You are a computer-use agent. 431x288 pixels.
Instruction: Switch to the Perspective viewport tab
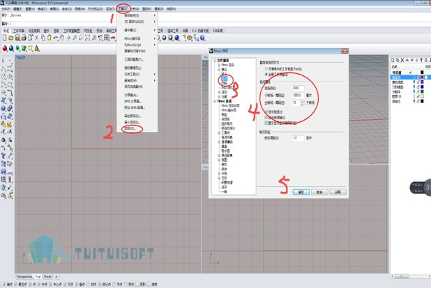(24, 277)
